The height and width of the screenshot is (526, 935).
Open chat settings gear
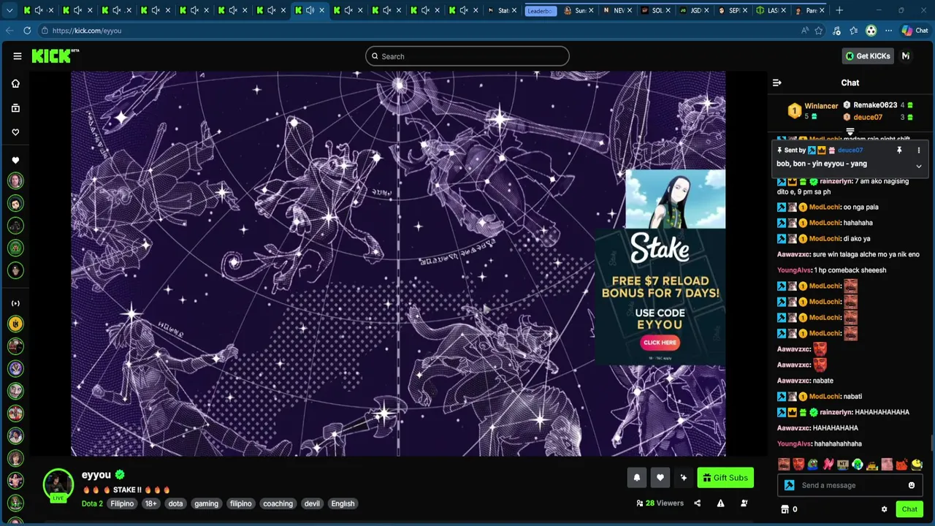(x=884, y=509)
